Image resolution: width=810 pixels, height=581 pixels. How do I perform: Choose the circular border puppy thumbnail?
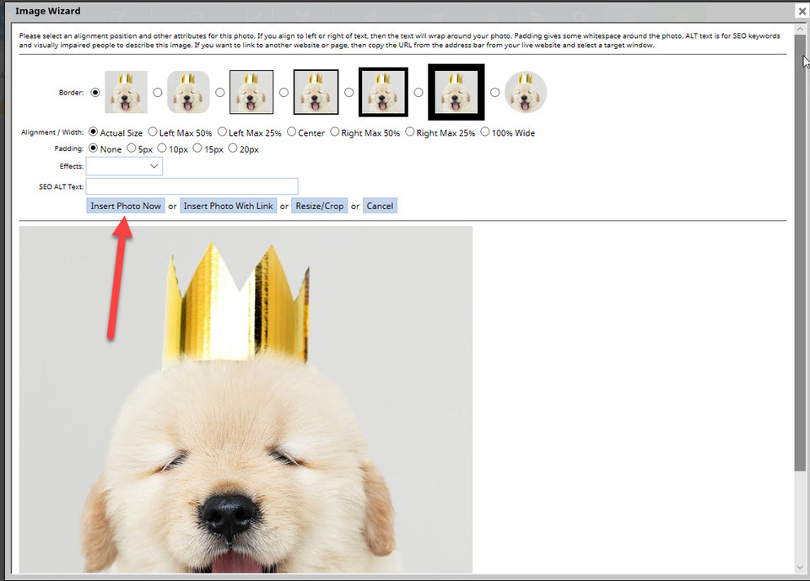(x=526, y=92)
